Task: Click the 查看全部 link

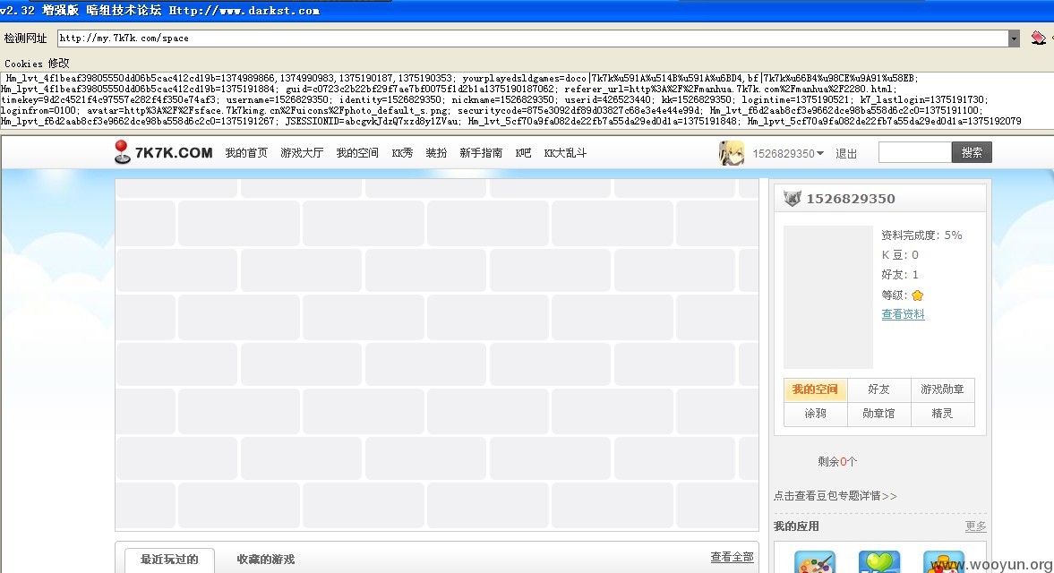Action: click(x=732, y=557)
